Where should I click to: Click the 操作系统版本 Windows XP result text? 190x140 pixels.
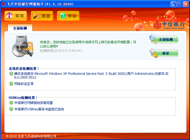click(92, 76)
